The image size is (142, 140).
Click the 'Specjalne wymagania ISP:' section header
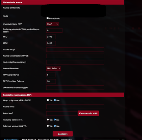coord(63,95)
